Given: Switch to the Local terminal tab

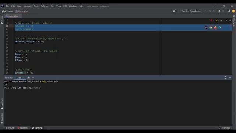Looking at the screenshot, I should (x=19, y=78).
